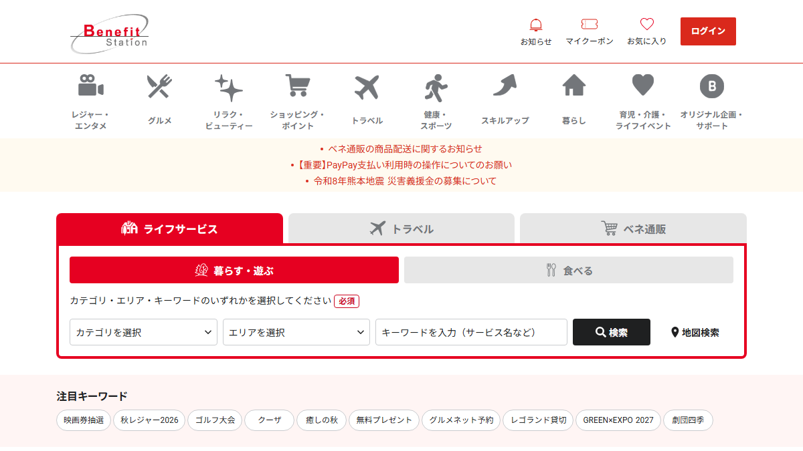Select the グルメネット予約 keyword tag
The image size is (803, 451).
461,420
